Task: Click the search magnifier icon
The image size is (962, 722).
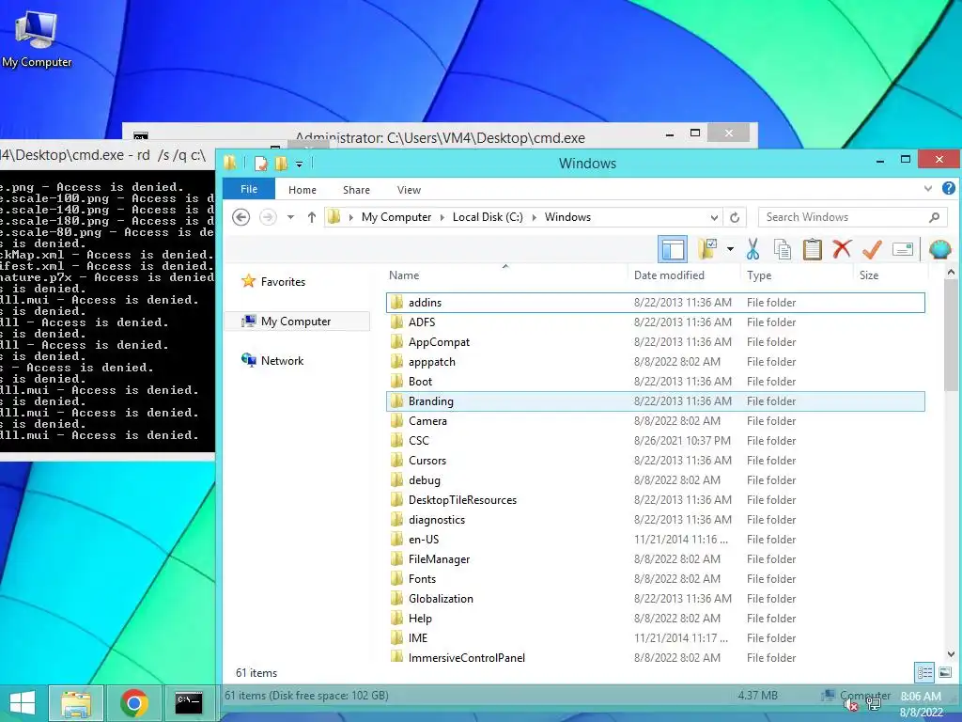Action: (x=934, y=217)
